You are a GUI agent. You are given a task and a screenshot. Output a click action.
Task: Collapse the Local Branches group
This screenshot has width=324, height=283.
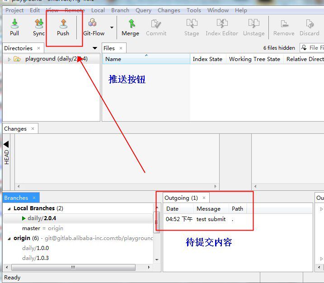coord(8,208)
